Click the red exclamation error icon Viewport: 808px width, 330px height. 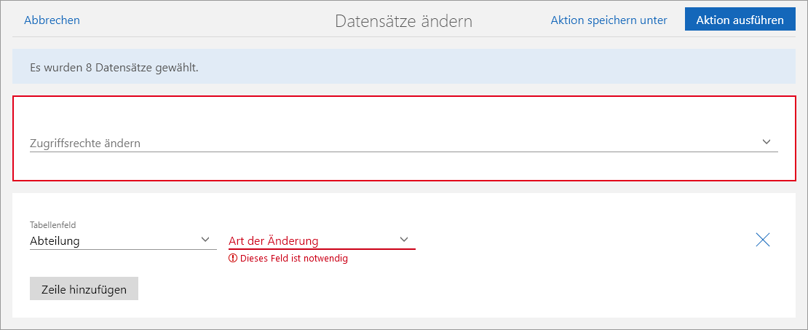233,258
